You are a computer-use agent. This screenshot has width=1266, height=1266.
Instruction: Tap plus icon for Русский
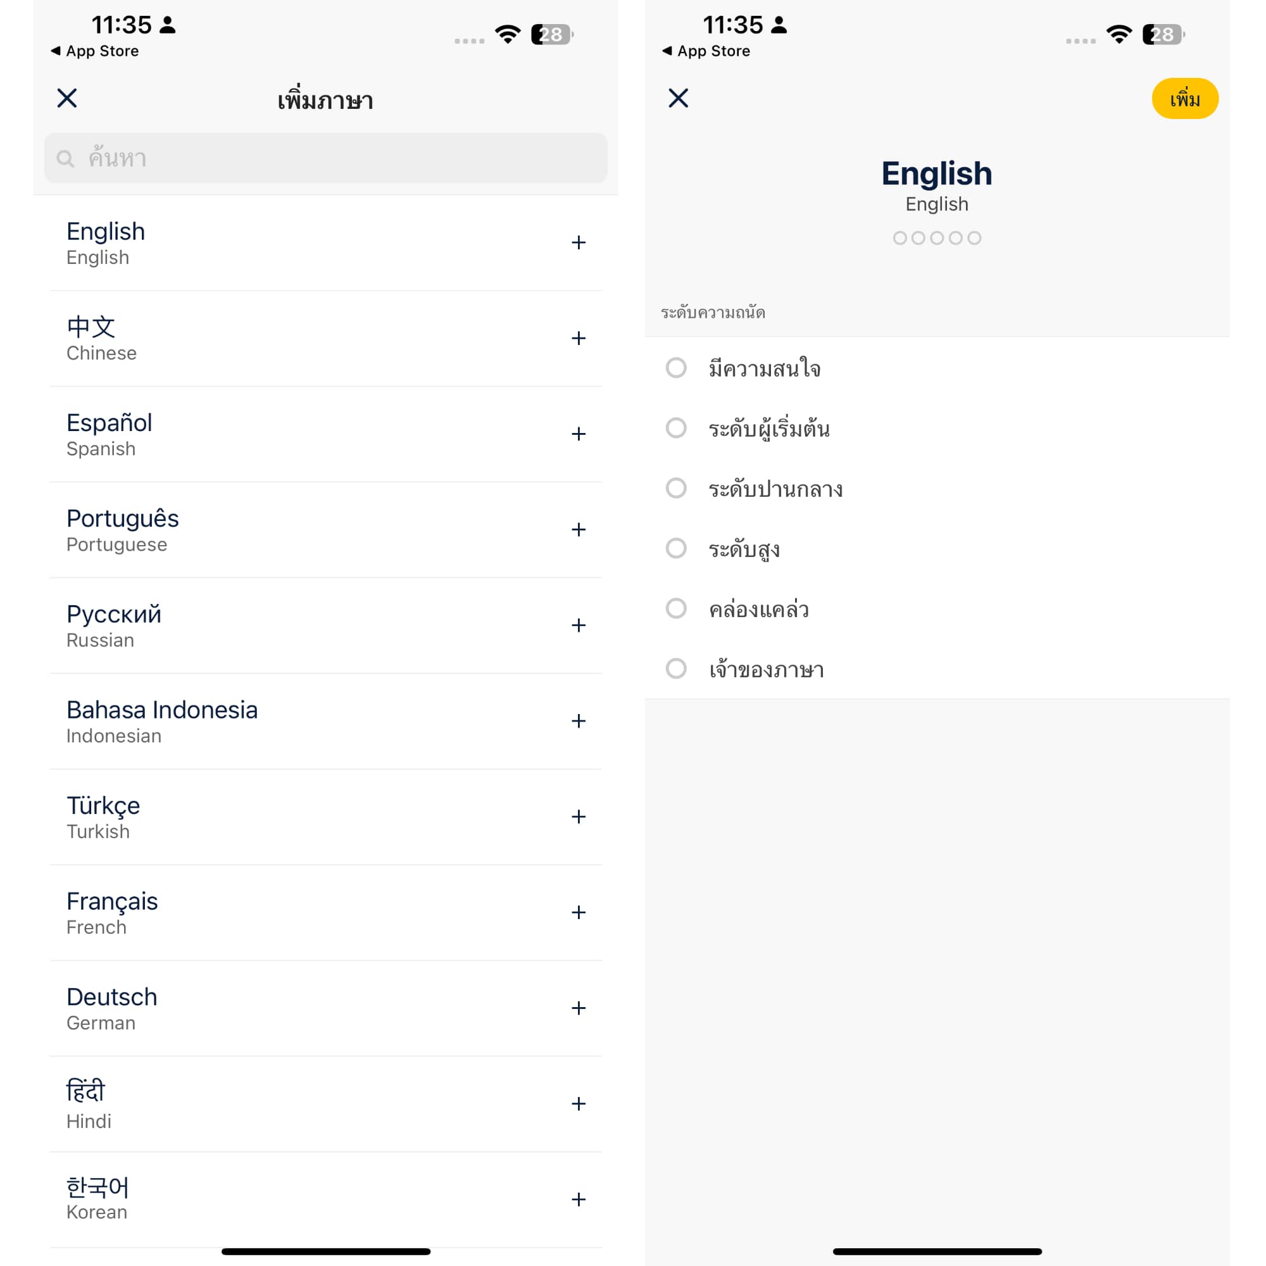coord(578,626)
